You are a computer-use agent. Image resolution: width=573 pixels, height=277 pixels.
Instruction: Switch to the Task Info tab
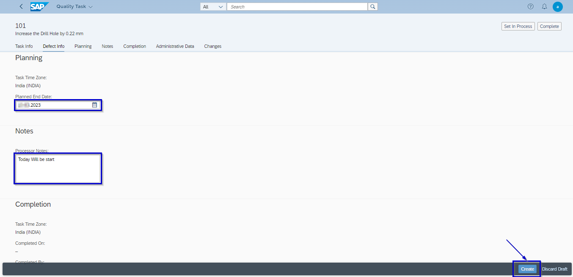click(x=24, y=46)
